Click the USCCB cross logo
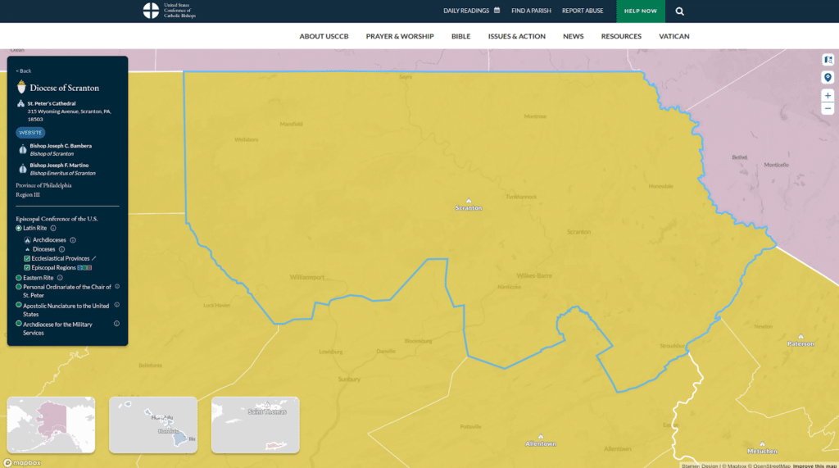This screenshot has height=468, width=839. point(151,11)
